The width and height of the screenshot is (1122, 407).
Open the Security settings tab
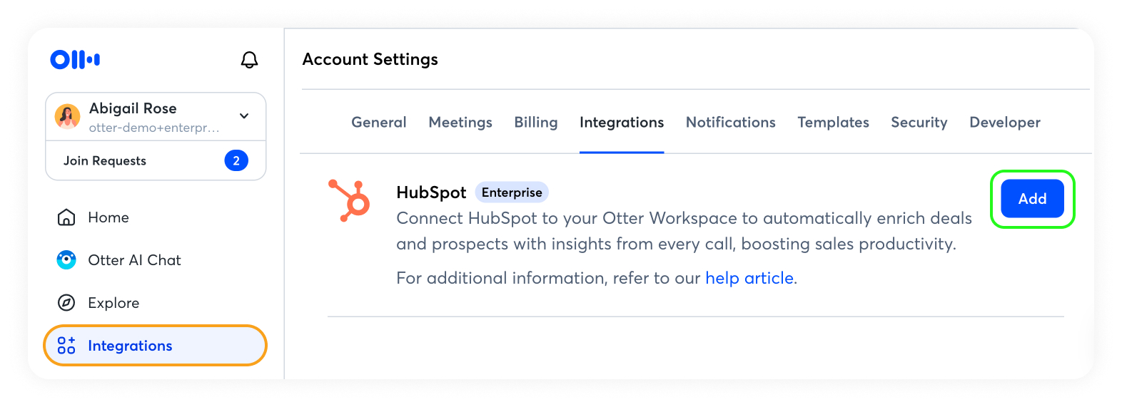point(919,123)
